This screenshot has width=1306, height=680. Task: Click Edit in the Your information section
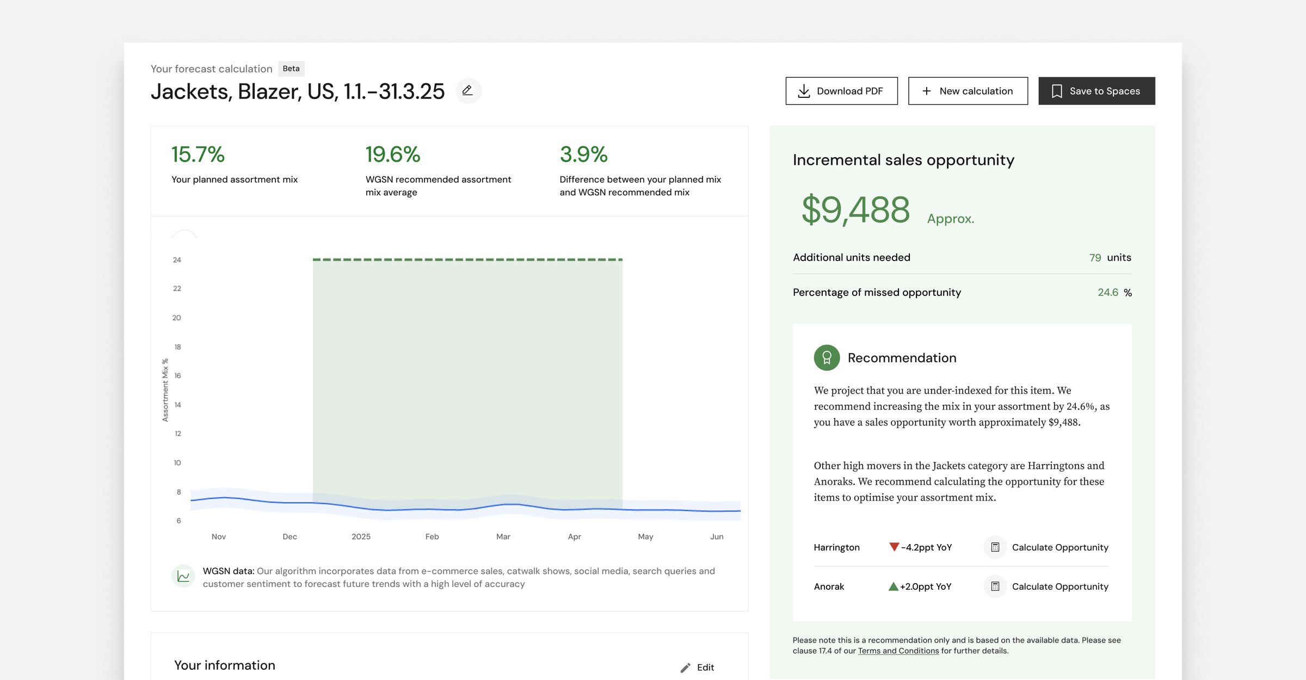click(x=705, y=667)
